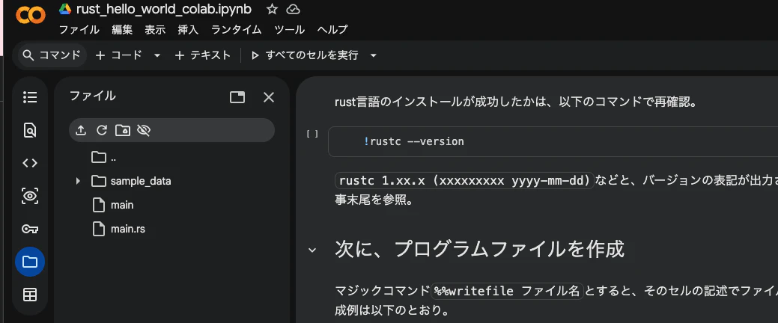Open the dropdown next to コード
778x323 pixels.
157,55
